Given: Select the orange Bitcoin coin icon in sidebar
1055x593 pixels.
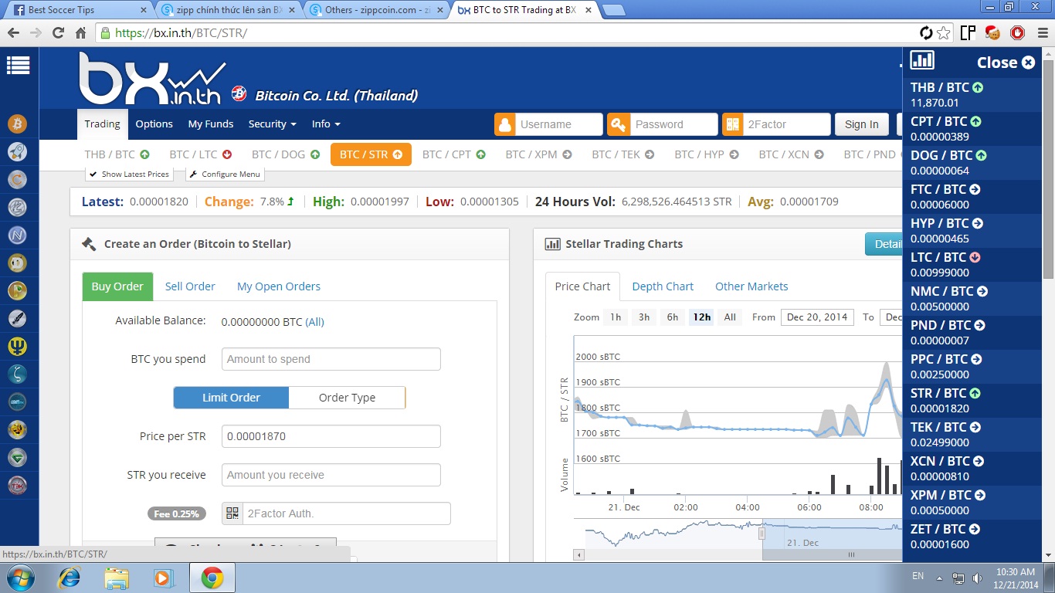Looking at the screenshot, I should pos(18,124).
